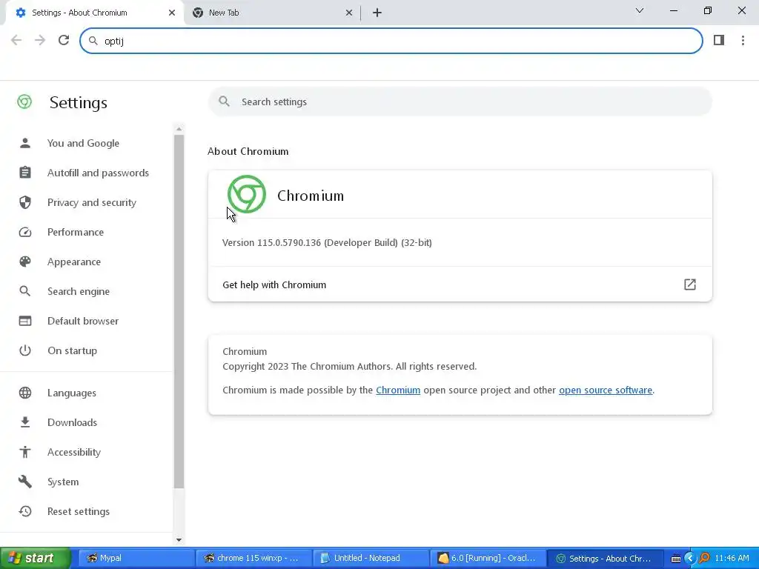Click the magnifier icon in the address bar
This screenshot has height=569, width=759.
[93, 41]
